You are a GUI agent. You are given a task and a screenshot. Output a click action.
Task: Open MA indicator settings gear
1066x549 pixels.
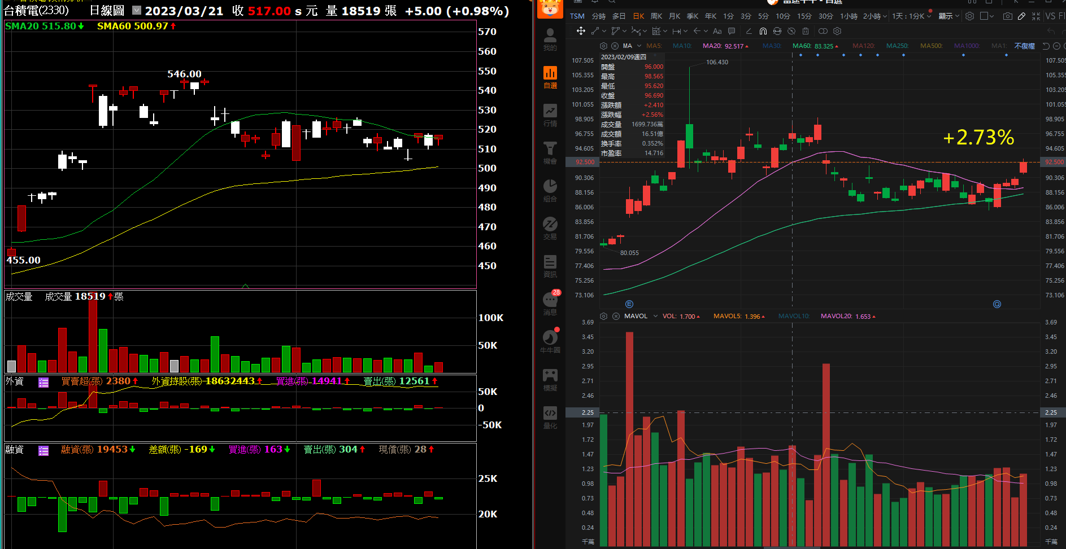[x=603, y=46]
